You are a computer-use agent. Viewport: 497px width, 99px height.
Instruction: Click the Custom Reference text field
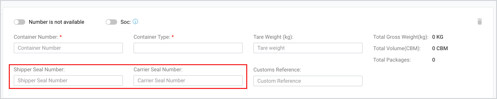(x=308, y=81)
